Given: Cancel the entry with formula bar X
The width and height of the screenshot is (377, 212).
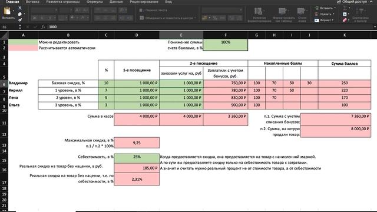Looking at the screenshot, I should click(28, 27).
